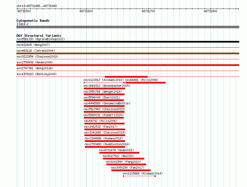Click the esv3681513 (Besenbacher2015) label
This screenshot has width=247, height=187.
[x=107, y=86]
